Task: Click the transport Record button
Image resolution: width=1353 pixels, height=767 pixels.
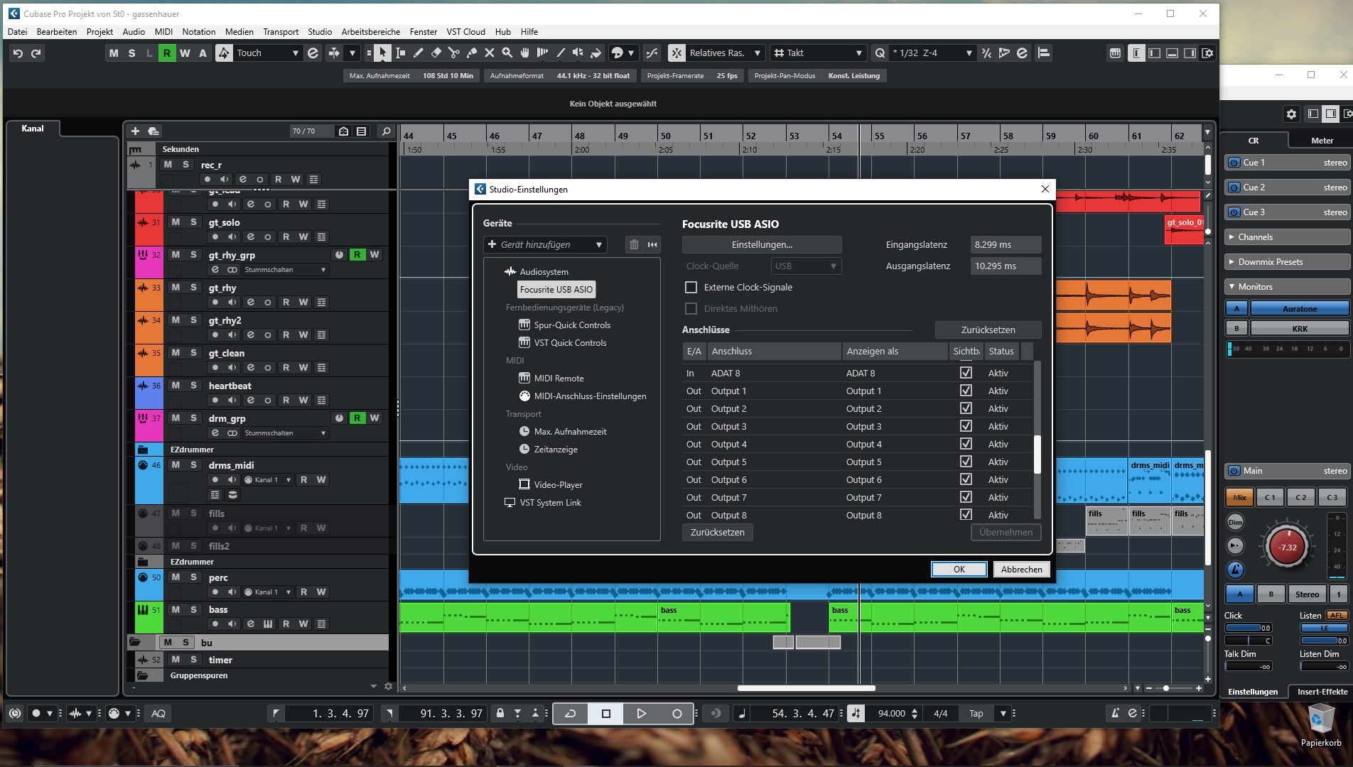Action: pos(676,714)
